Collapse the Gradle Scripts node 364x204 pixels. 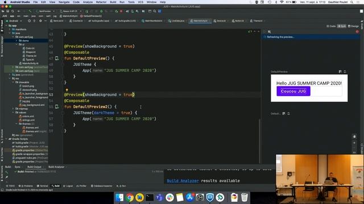point(6,139)
